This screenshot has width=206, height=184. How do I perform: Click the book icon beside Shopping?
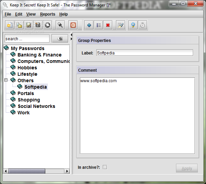pyautogui.click(x=13, y=99)
